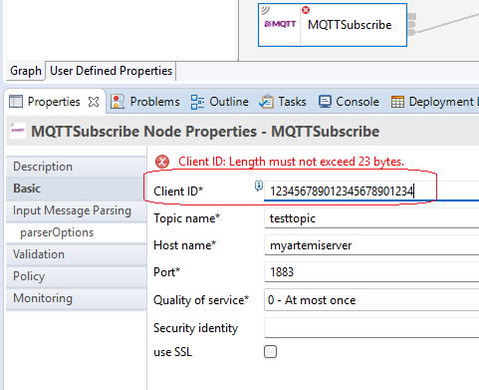Click the Topic name field containing testtopic
This screenshot has width=479, height=390.
pos(371,218)
